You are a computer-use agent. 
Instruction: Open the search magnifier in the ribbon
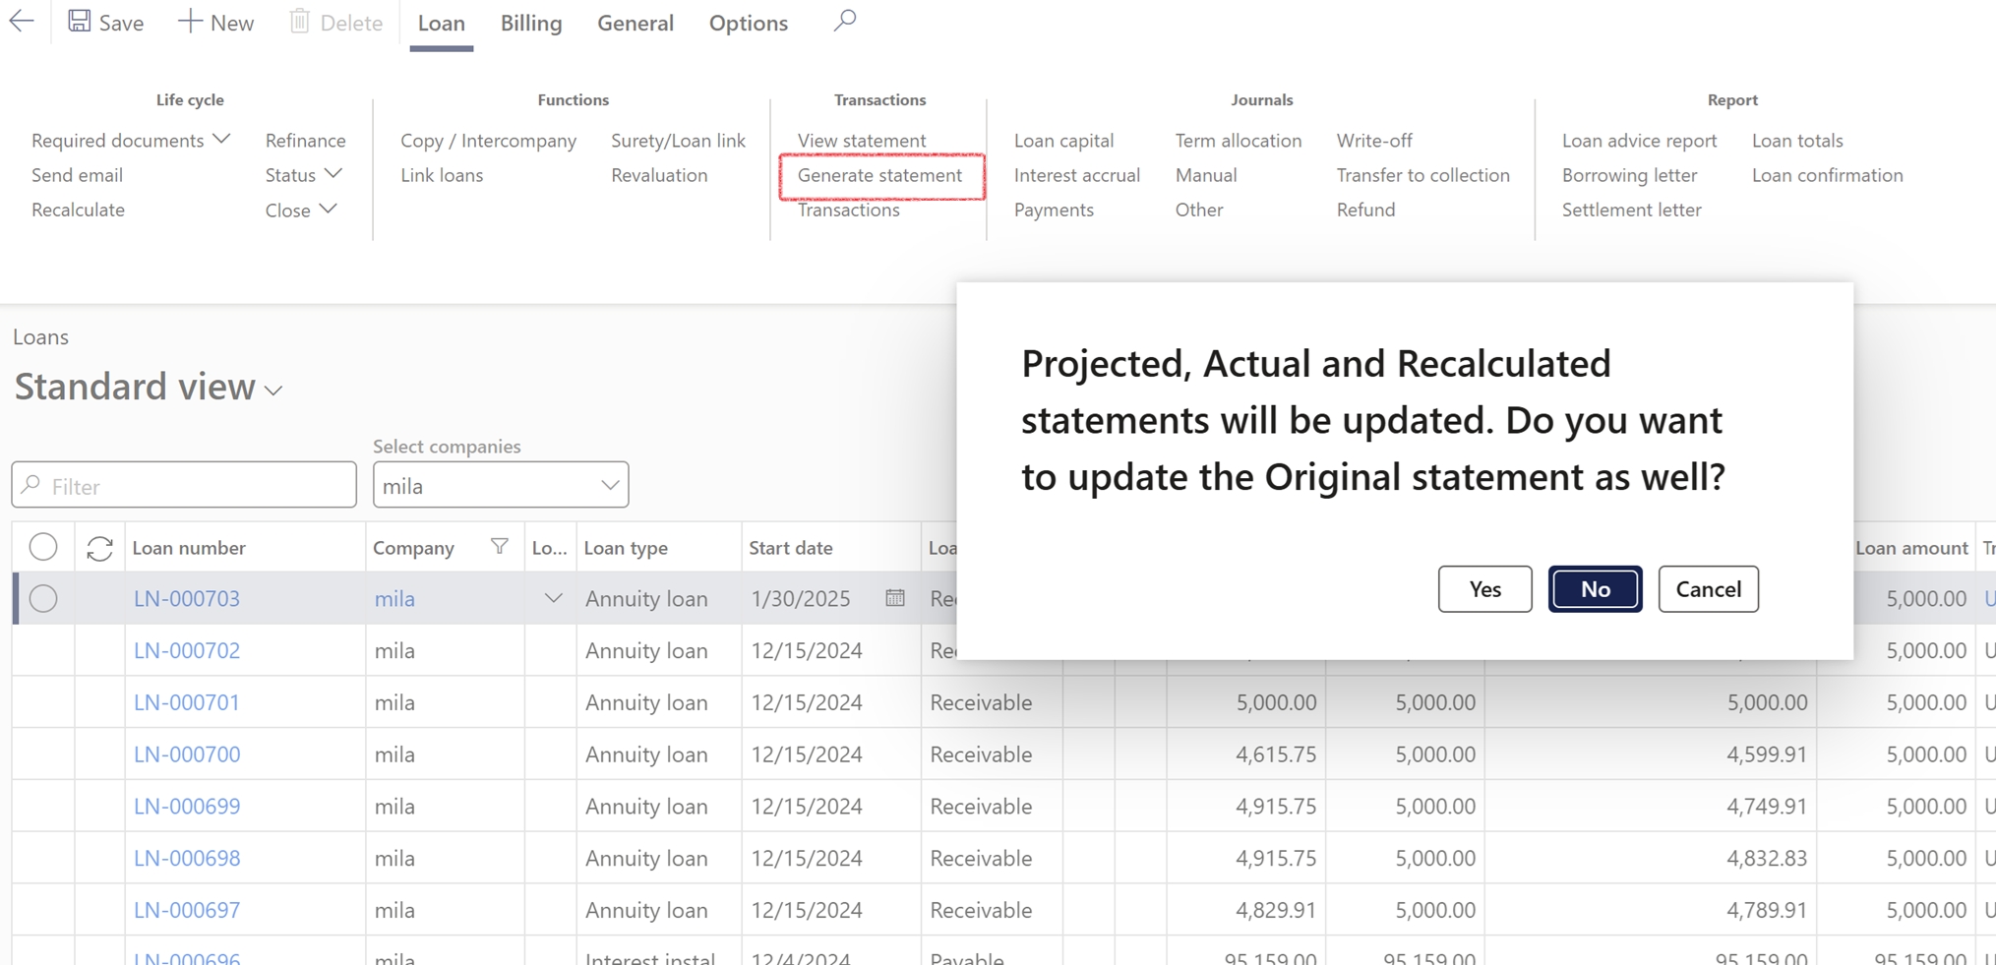tap(844, 21)
